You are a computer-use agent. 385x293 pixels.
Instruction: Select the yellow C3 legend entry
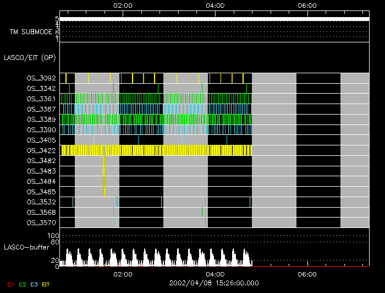35,284
